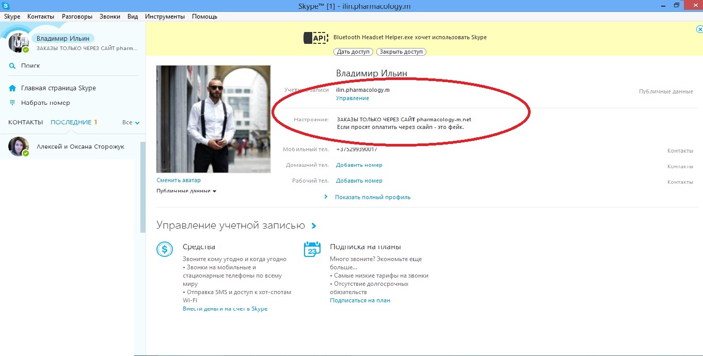This screenshot has height=356, width=703.
Task: Click own avatar in sidebar header
Action: [x=18, y=43]
